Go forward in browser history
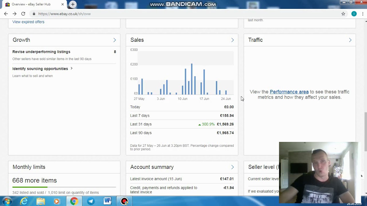The height and width of the screenshot is (206, 367). (x=15, y=14)
